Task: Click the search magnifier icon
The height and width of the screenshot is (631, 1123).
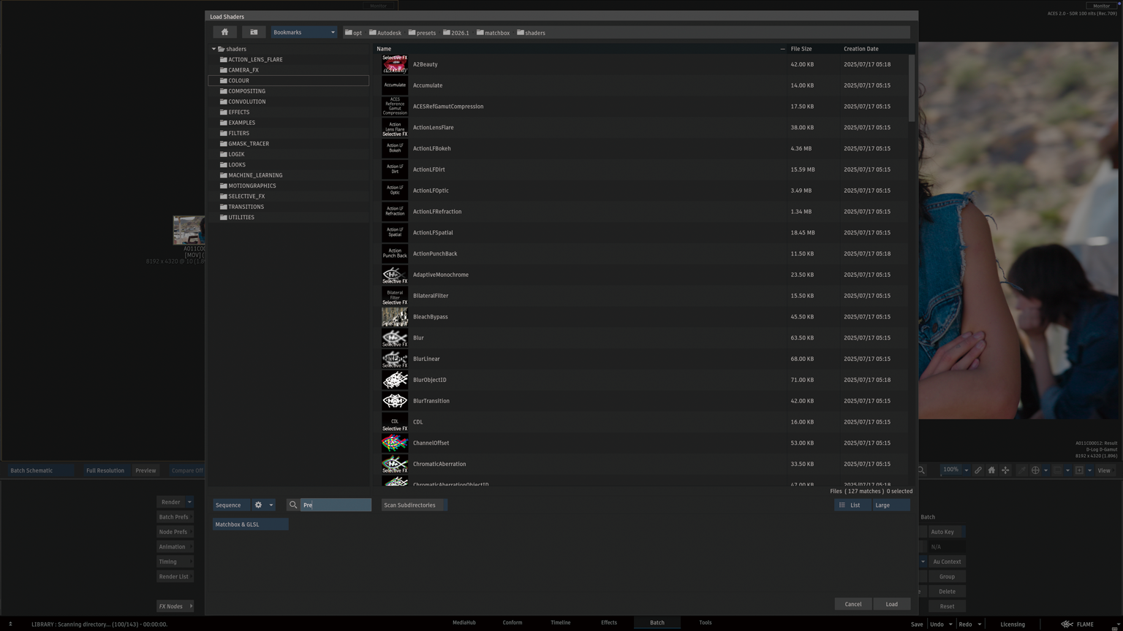Action: click(x=293, y=505)
